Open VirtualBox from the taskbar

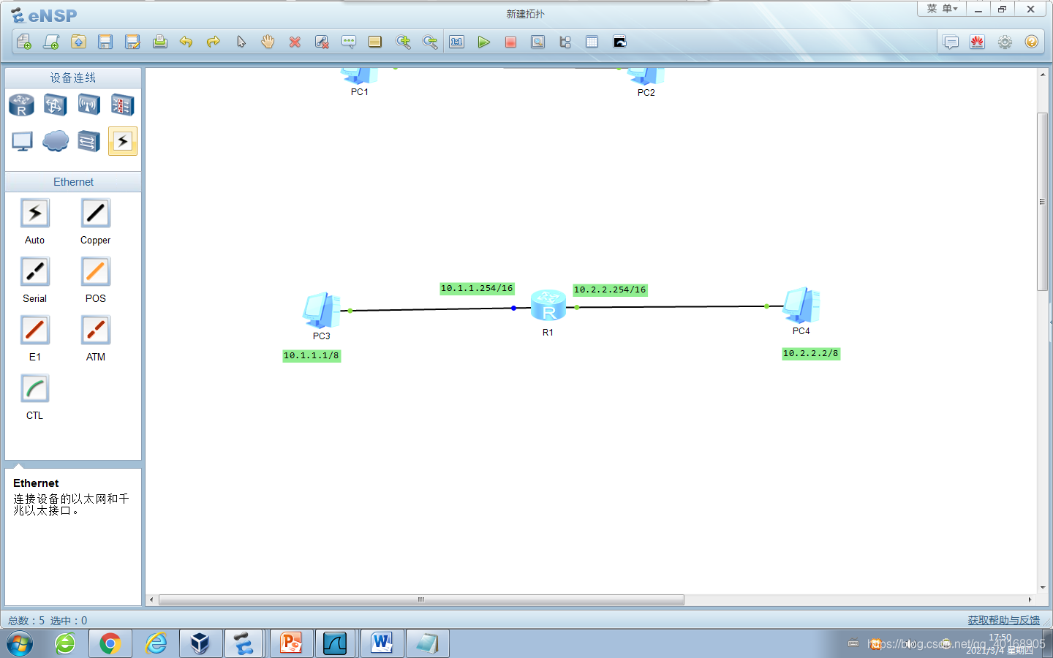(200, 644)
